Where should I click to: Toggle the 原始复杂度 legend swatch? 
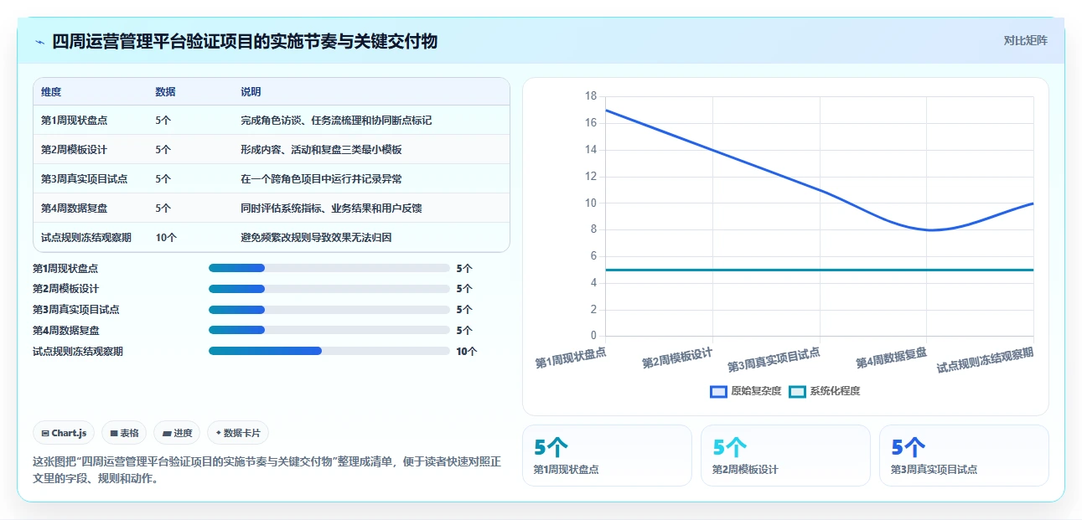(x=718, y=391)
